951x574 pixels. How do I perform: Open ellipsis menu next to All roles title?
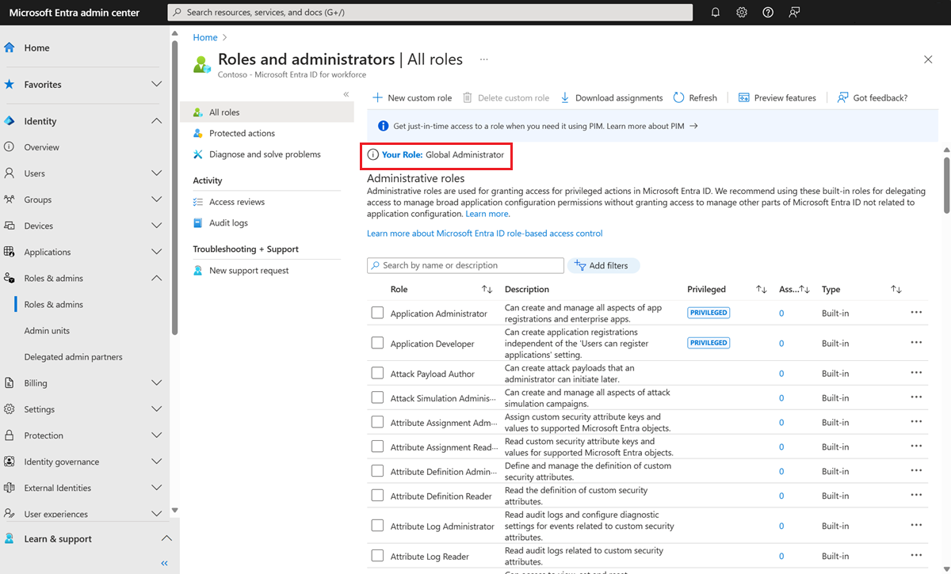click(x=484, y=59)
